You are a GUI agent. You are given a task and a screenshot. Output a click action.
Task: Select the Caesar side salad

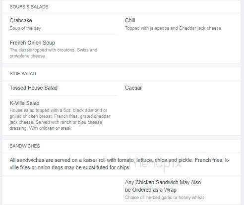coord(133,88)
